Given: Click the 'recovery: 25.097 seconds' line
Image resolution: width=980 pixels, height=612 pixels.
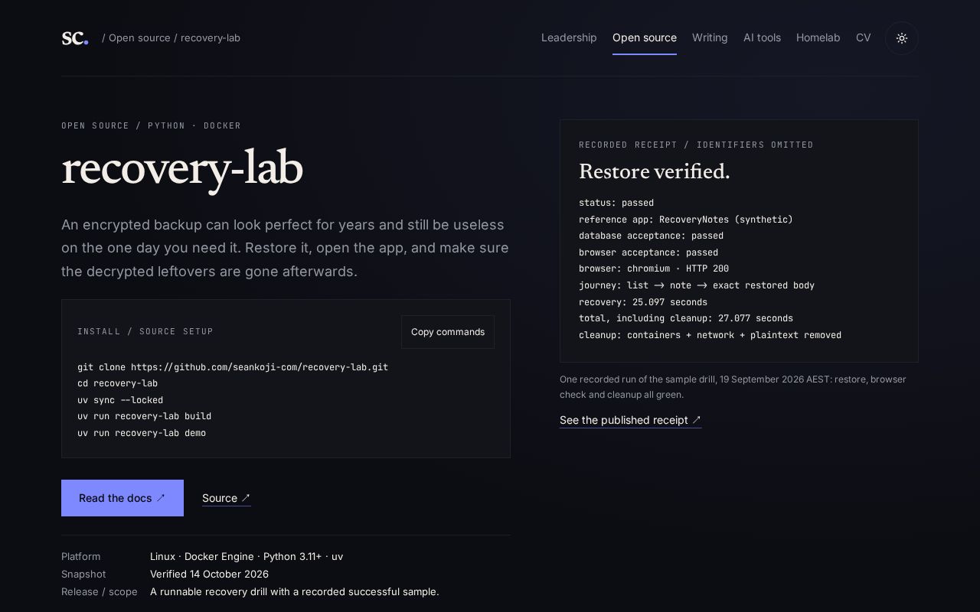Looking at the screenshot, I should pyautogui.click(x=643, y=302).
